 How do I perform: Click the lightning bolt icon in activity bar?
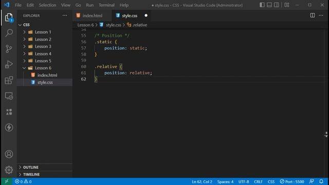coord(9,127)
